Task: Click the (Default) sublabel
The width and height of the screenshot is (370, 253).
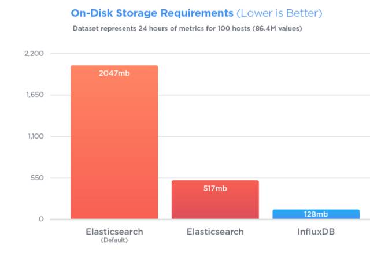Action: click(x=114, y=240)
